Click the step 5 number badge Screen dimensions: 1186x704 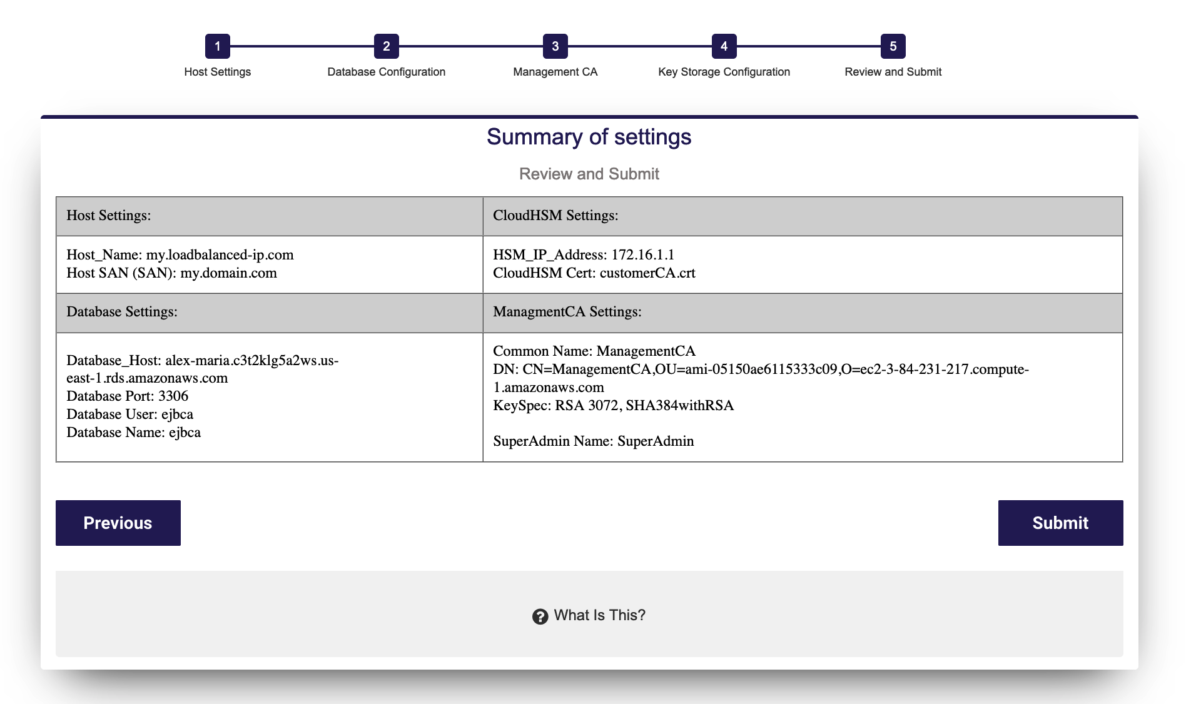coord(893,46)
